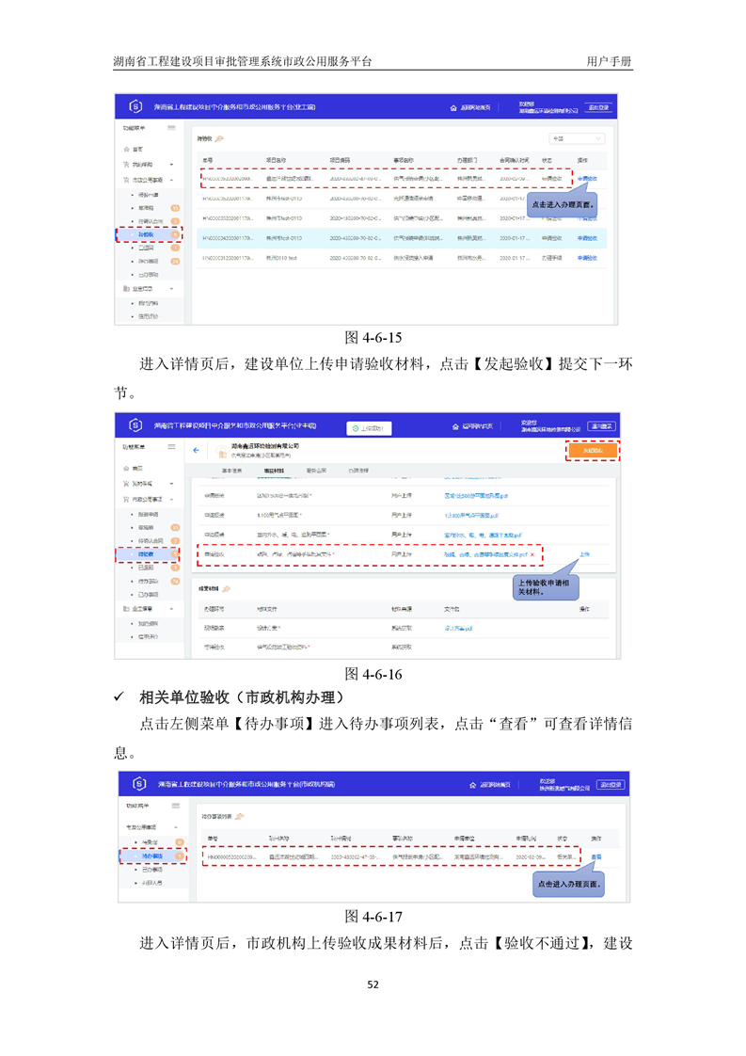Collapse the 业主信息 section arrow in figure 4-6-15
This screenshot has height=1056, width=746.
(172, 288)
